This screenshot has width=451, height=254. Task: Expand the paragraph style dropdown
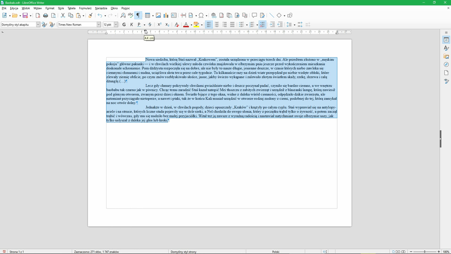pyautogui.click(x=38, y=24)
